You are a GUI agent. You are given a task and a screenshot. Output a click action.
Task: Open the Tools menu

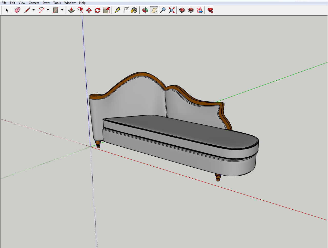pyautogui.click(x=57, y=3)
